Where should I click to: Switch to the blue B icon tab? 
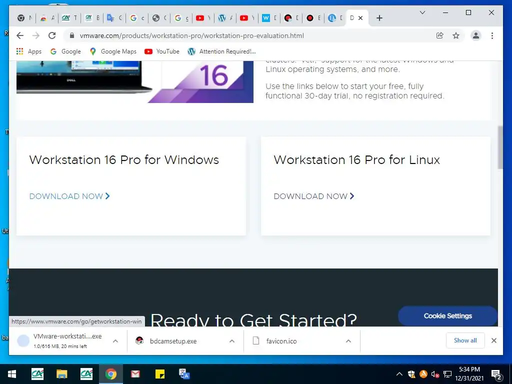pyautogui.click(x=335, y=18)
